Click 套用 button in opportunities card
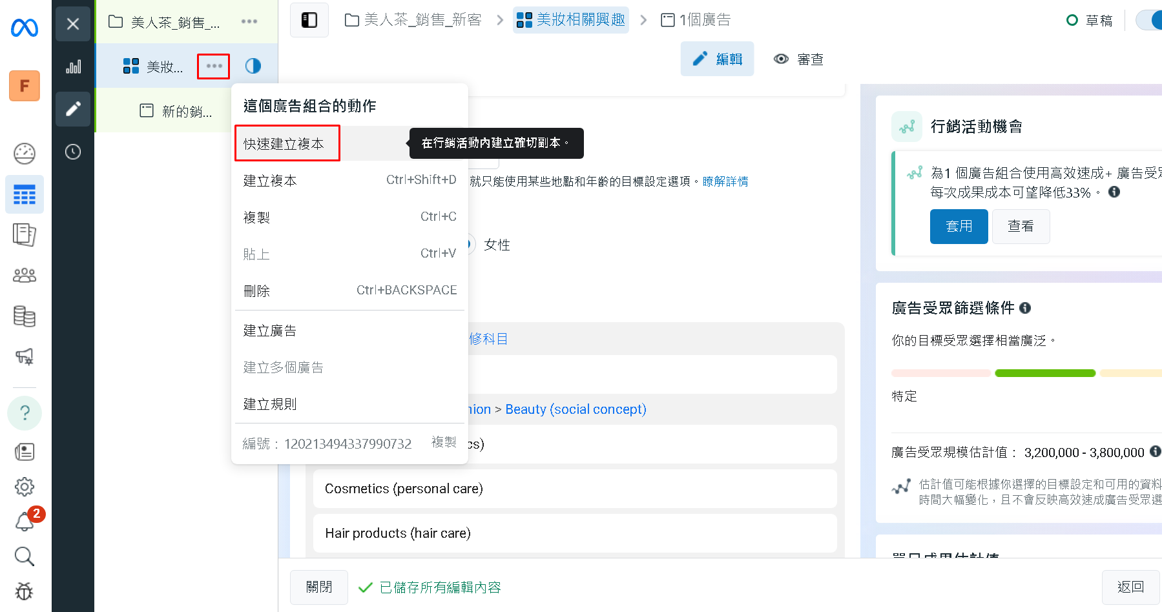The width and height of the screenshot is (1162, 612). click(x=959, y=227)
